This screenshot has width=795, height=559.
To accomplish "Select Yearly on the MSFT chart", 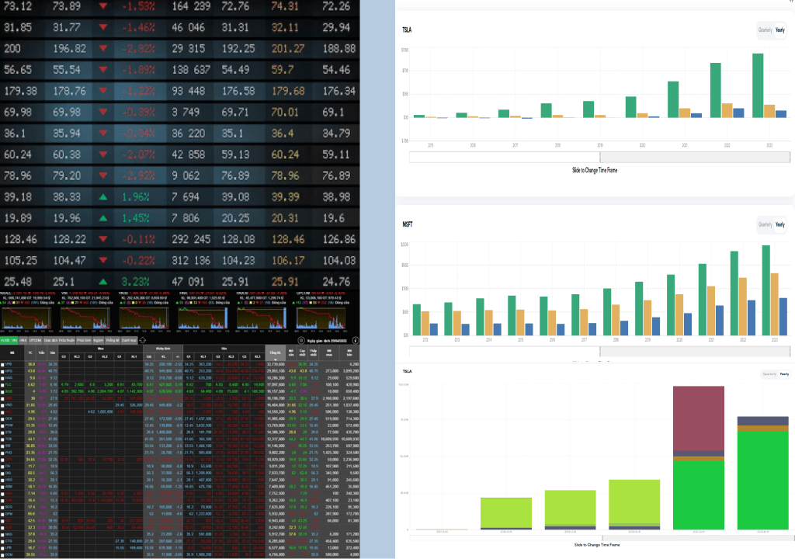I will pyautogui.click(x=779, y=224).
